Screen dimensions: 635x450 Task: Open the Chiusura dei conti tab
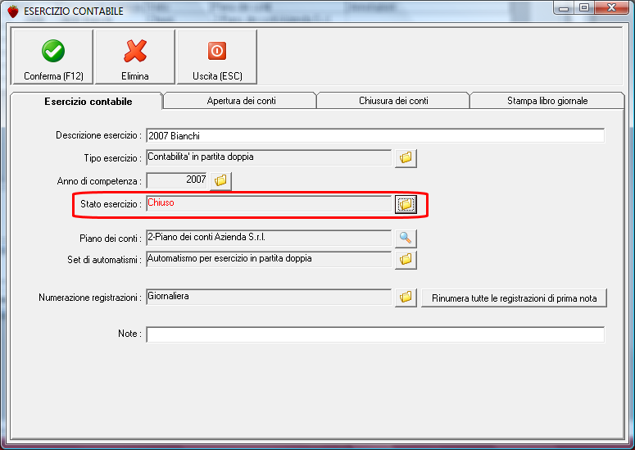click(393, 101)
